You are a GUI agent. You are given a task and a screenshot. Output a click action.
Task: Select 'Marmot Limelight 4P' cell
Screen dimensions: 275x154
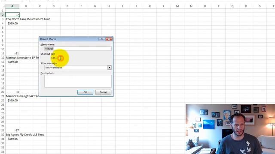pos(12,96)
